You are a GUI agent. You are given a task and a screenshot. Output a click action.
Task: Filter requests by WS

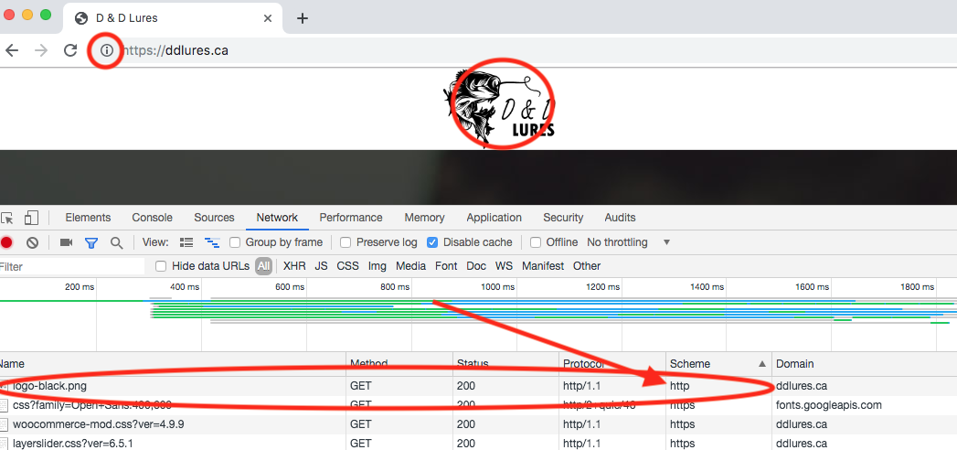505,266
